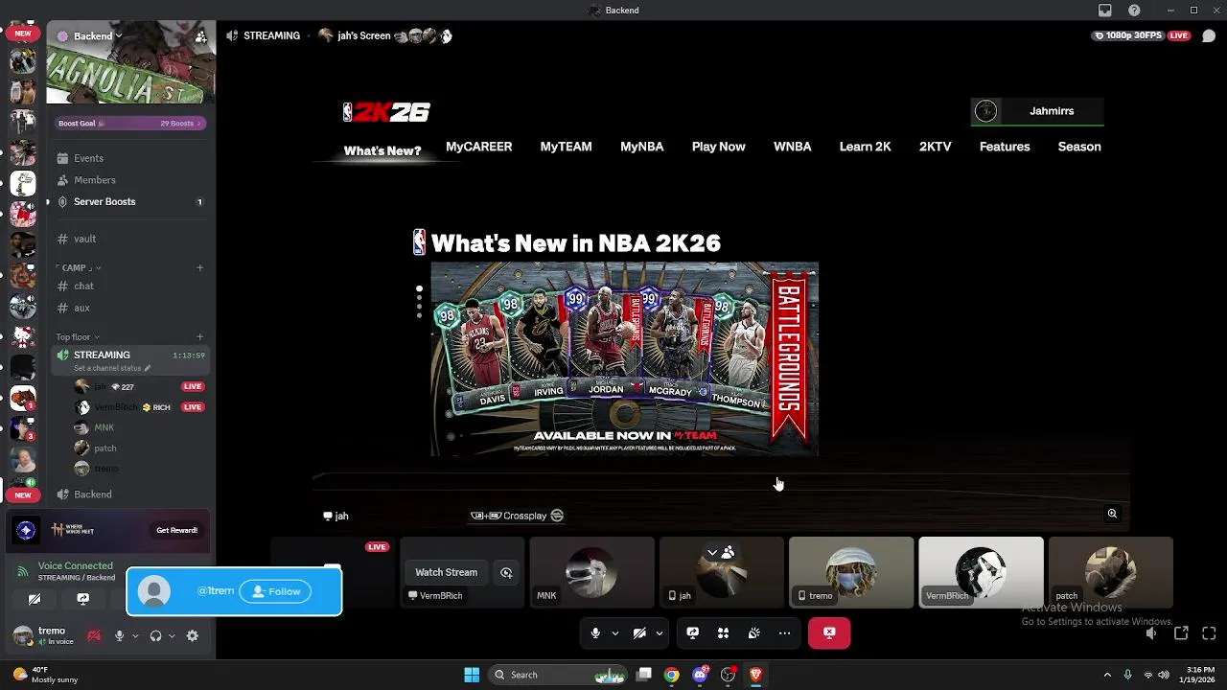The image size is (1227, 690).
Task: Click screen share icon in voice connected panel
Action: (83, 599)
